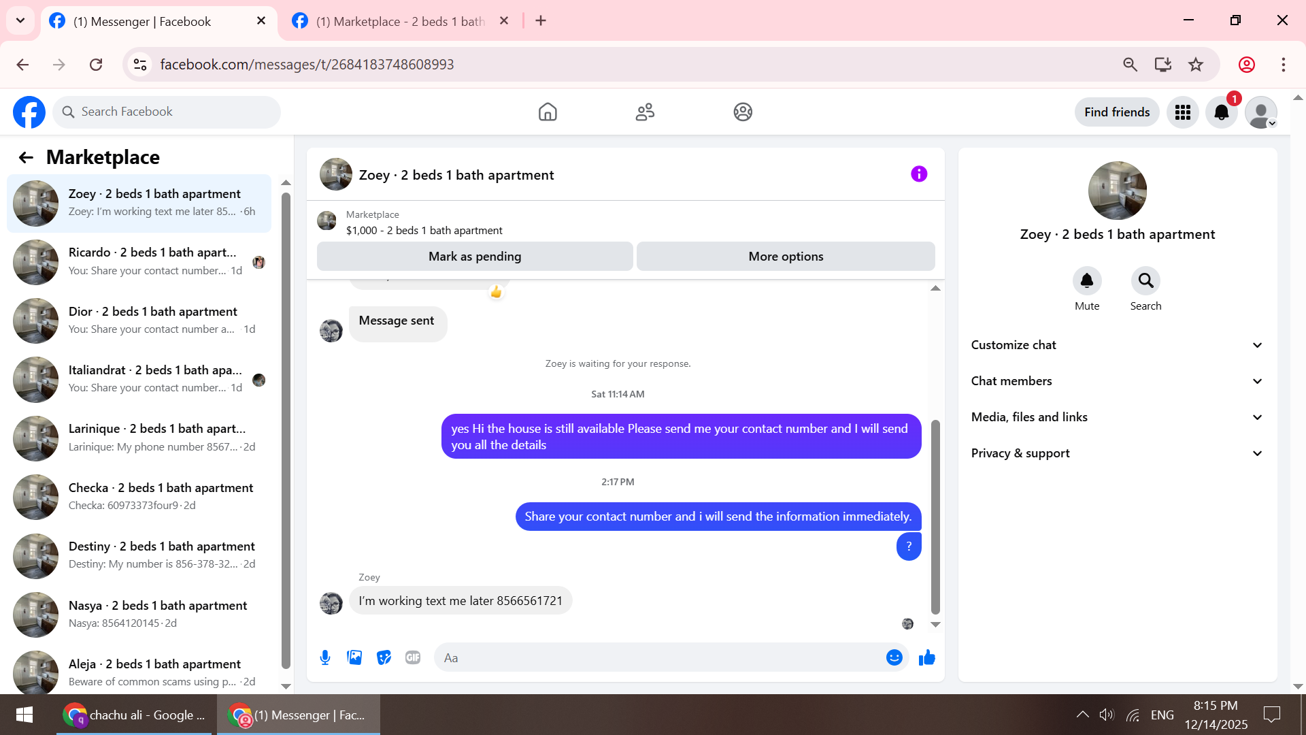Open conversation information purple icon
The height and width of the screenshot is (735, 1306).
(x=919, y=174)
